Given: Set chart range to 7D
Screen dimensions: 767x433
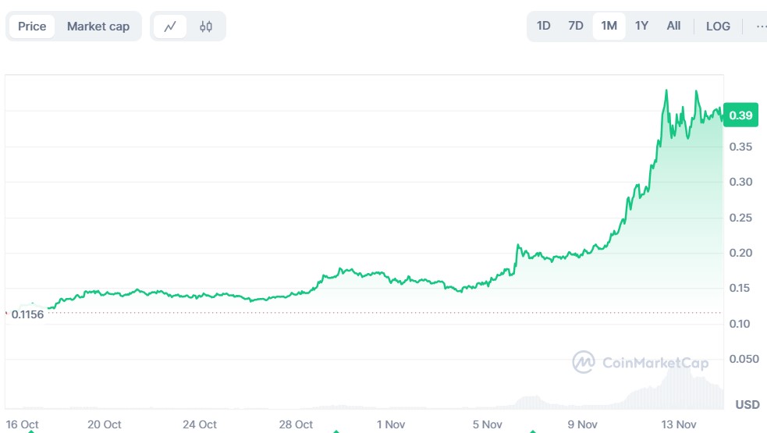Looking at the screenshot, I should pos(576,27).
